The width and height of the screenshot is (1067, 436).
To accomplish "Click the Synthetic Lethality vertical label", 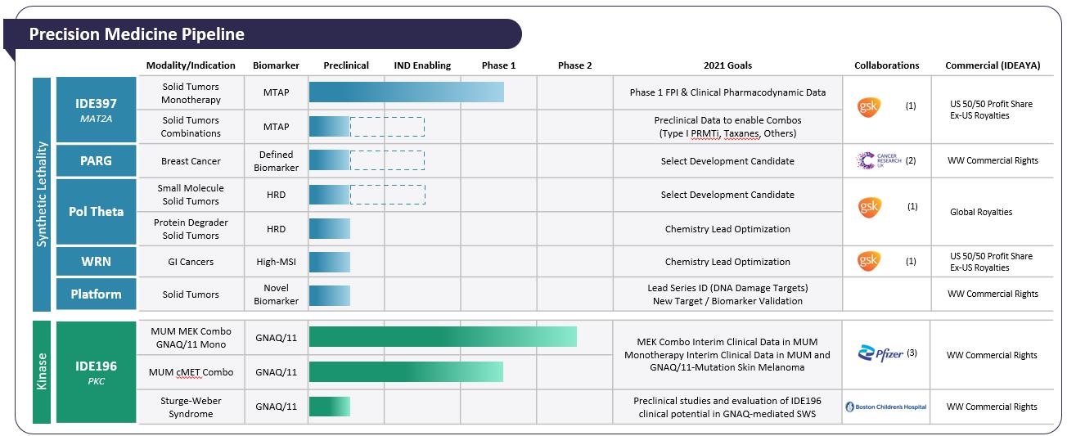I will pyautogui.click(x=43, y=194).
